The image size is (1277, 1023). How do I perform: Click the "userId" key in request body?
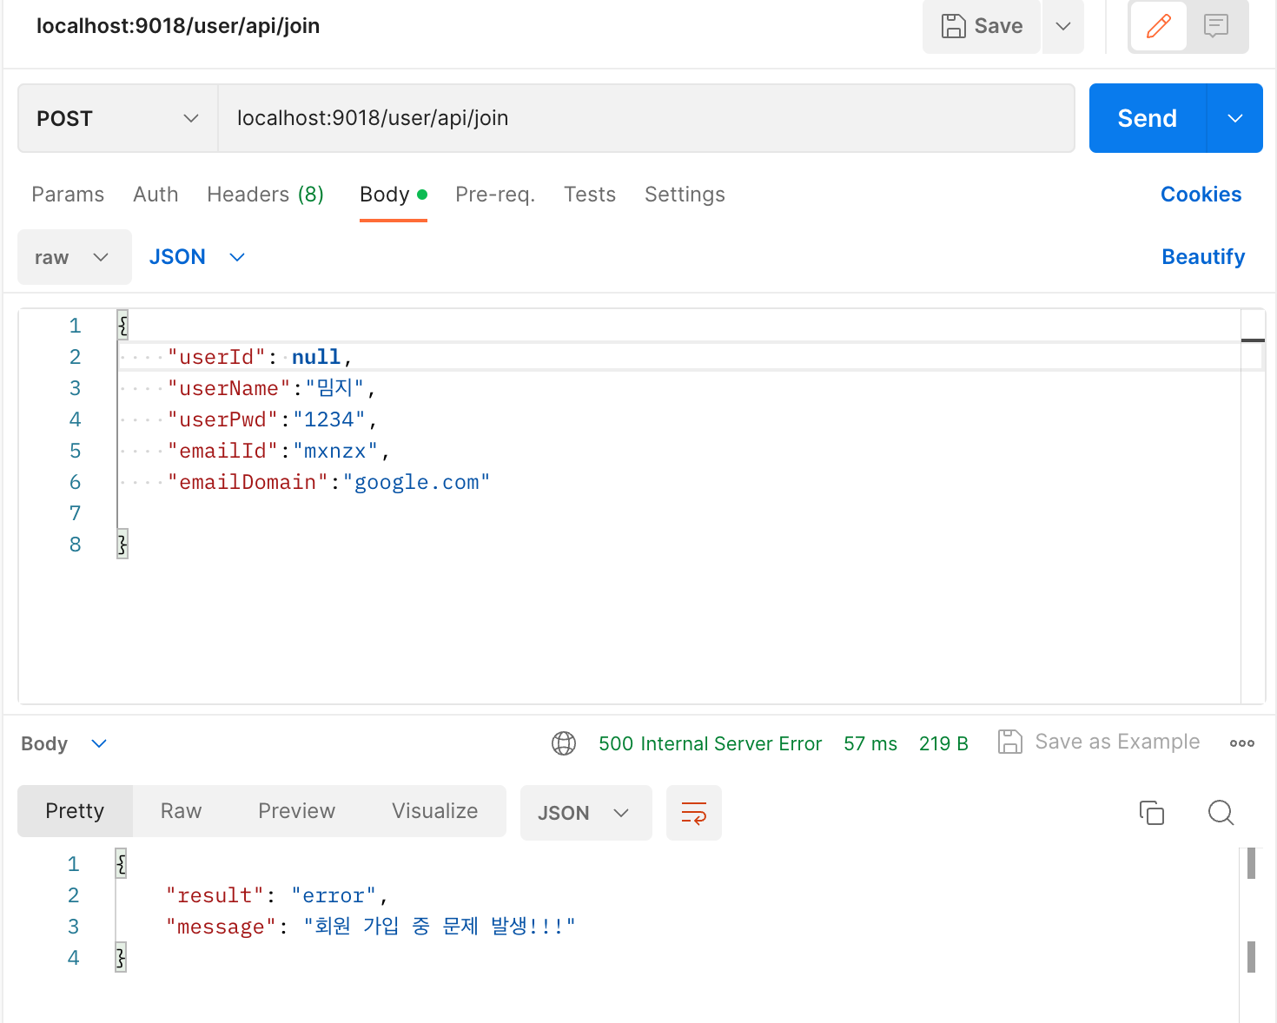point(216,357)
